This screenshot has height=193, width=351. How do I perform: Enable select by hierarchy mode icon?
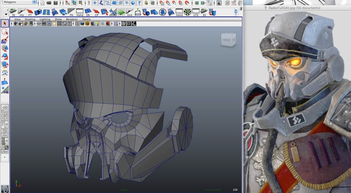[68, 3]
